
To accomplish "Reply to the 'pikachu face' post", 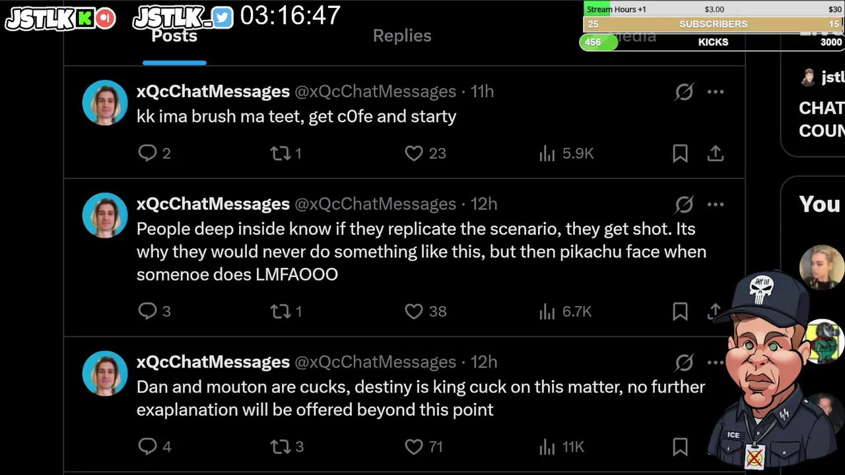I will coord(147,311).
